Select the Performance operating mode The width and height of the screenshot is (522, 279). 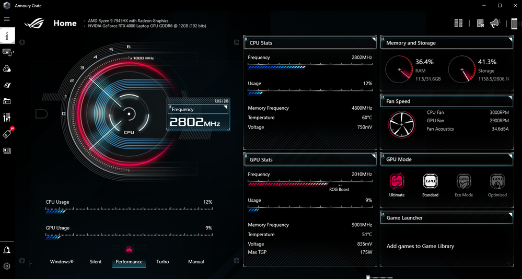click(x=129, y=262)
